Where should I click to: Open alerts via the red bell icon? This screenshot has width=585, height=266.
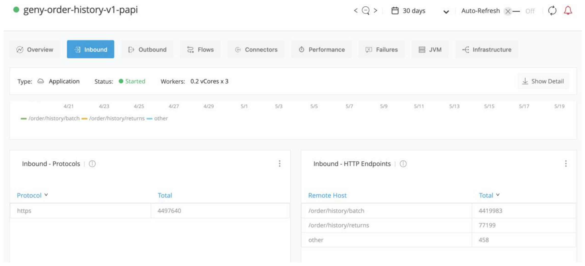point(568,10)
